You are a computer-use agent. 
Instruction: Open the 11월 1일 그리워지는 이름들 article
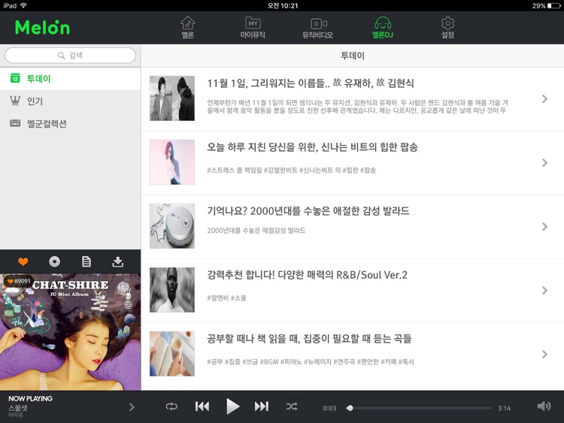point(353,99)
